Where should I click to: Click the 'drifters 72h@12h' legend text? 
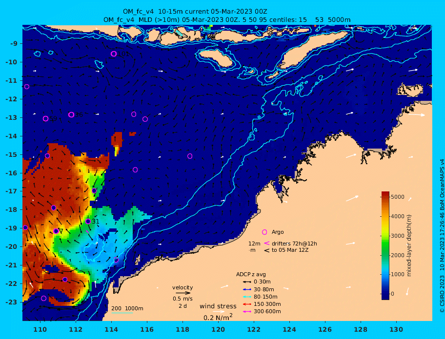point(294,244)
